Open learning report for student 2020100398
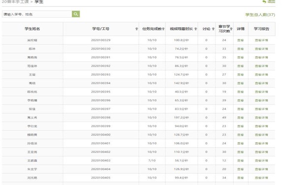This screenshot has width=282, height=185. click(261, 118)
